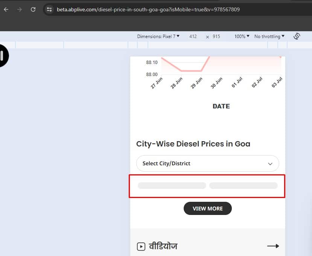Image resolution: width=312 pixels, height=256 pixels.
Task: Open the Select City/District dropdown
Action: pos(207,164)
